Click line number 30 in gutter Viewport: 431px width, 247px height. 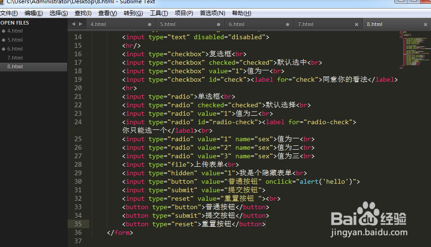click(x=78, y=181)
